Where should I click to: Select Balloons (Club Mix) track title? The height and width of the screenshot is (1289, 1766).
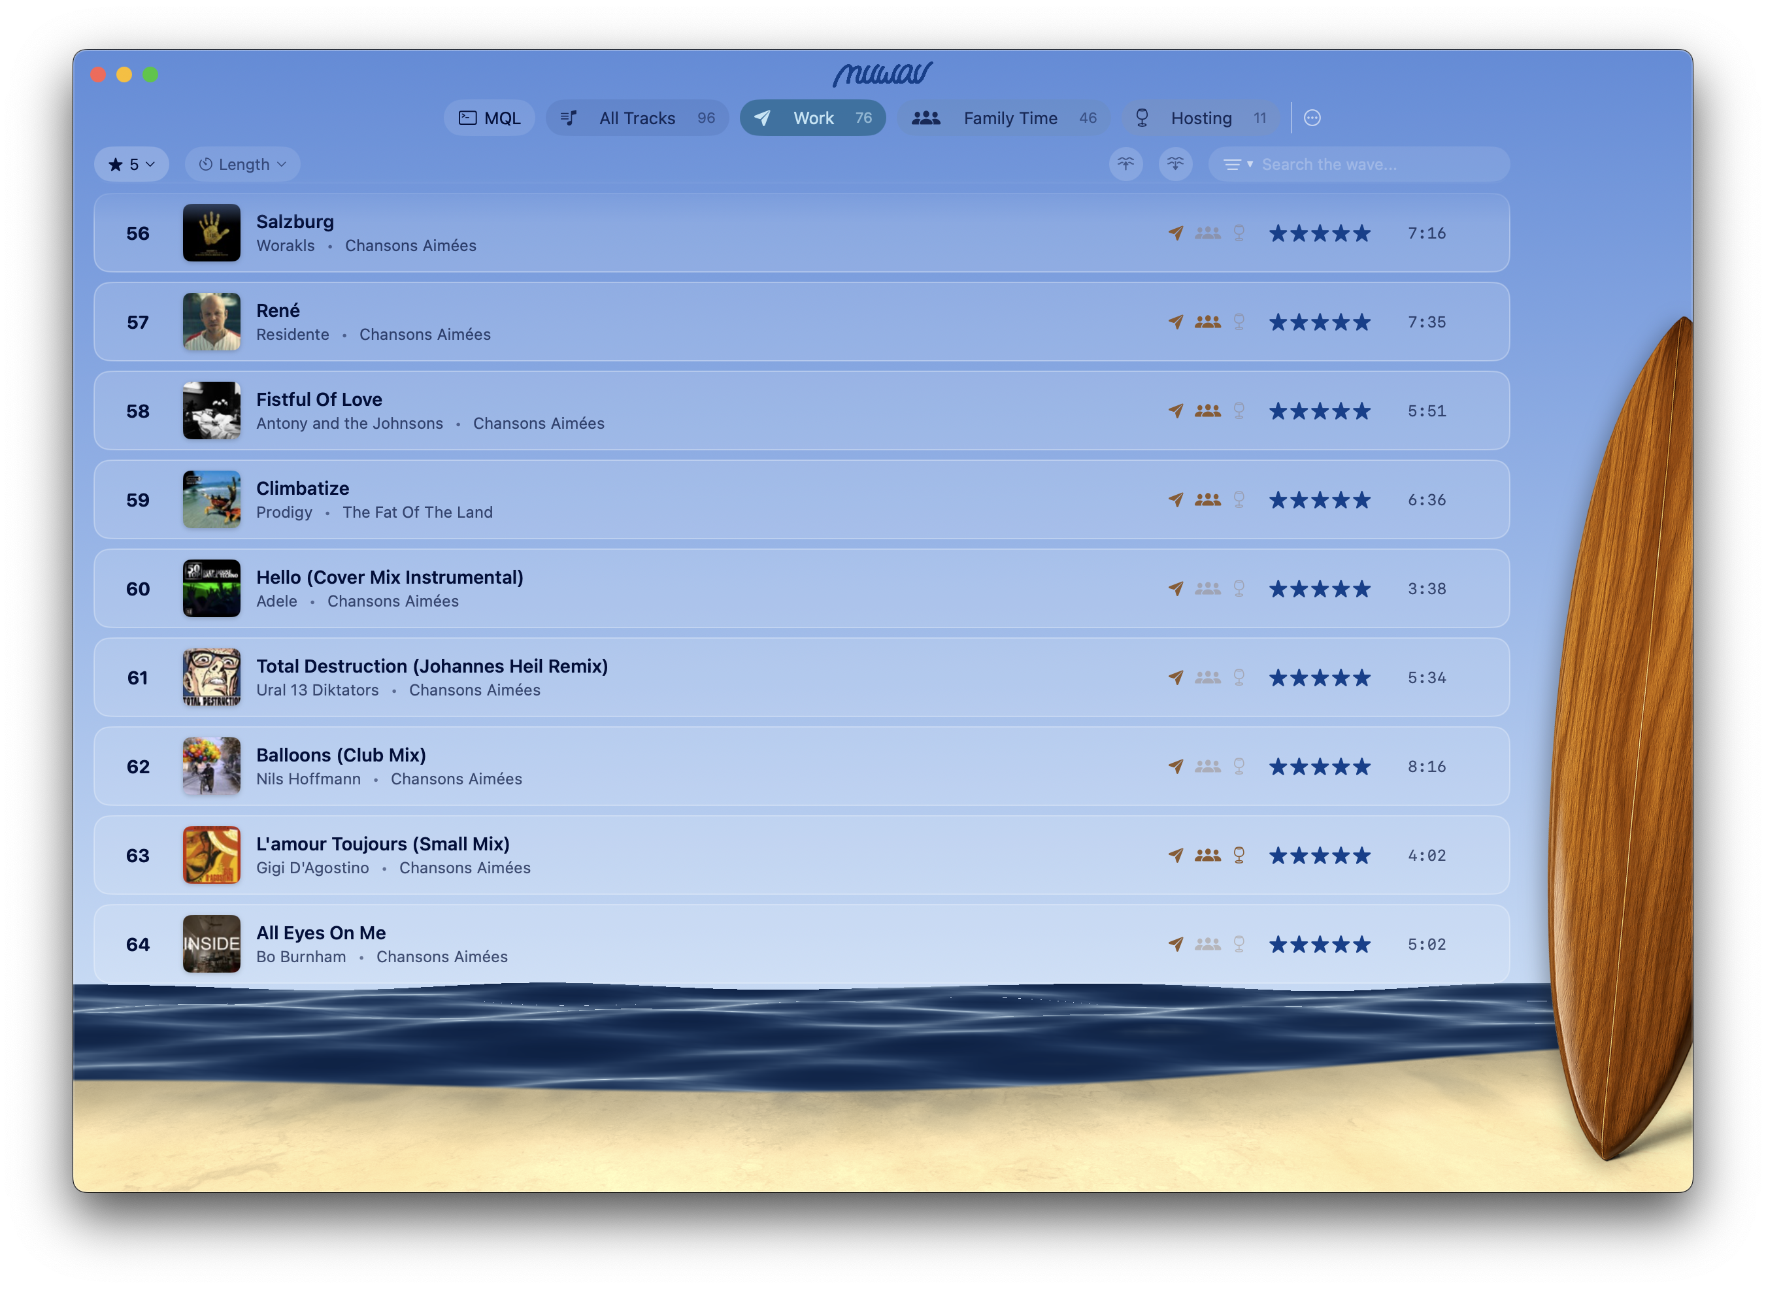(341, 754)
